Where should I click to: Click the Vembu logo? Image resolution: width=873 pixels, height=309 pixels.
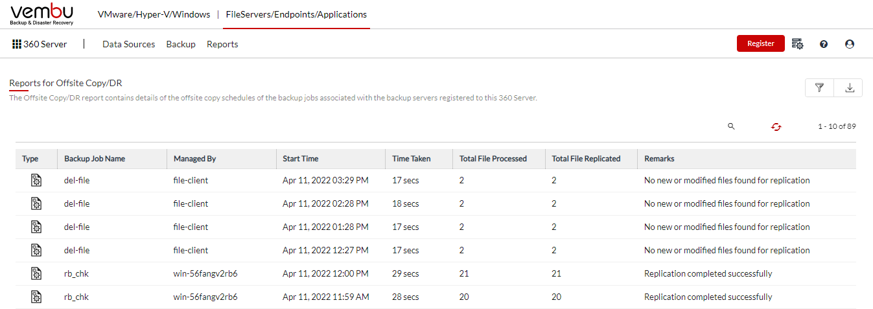click(x=42, y=14)
